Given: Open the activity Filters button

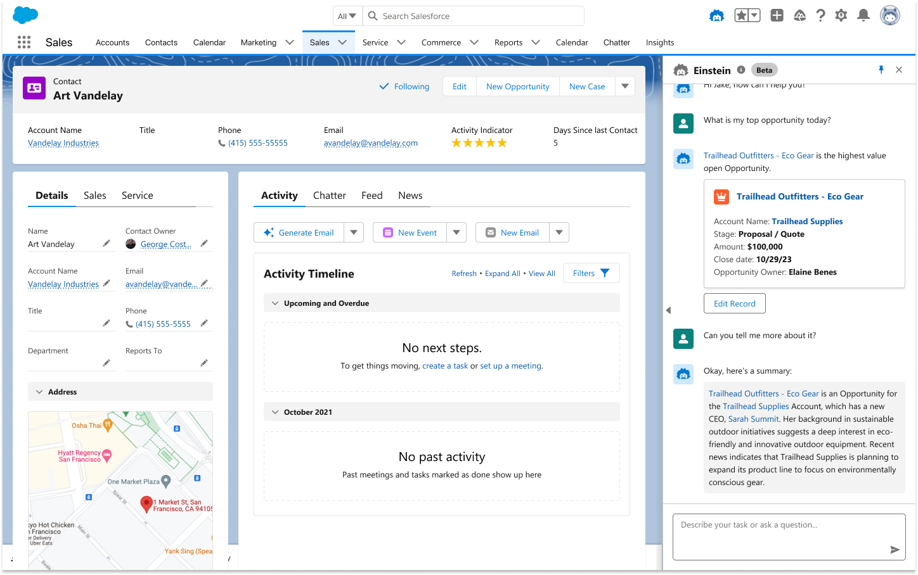Looking at the screenshot, I should click(x=592, y=273).
